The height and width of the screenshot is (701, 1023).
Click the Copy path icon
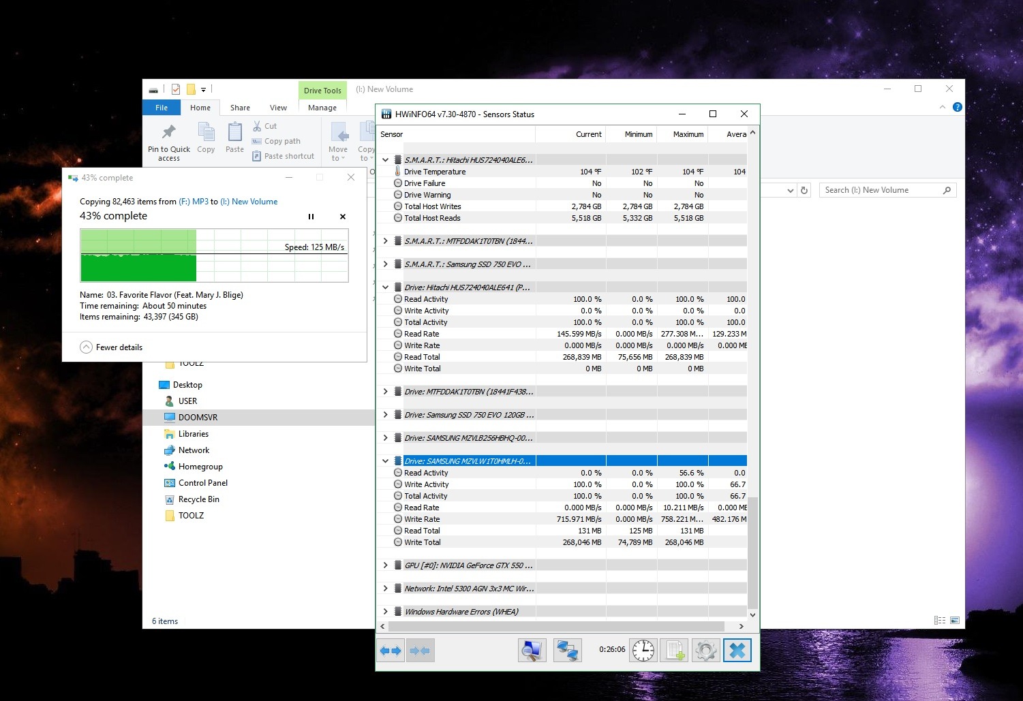pyautogui.click(x=257, y=141)
